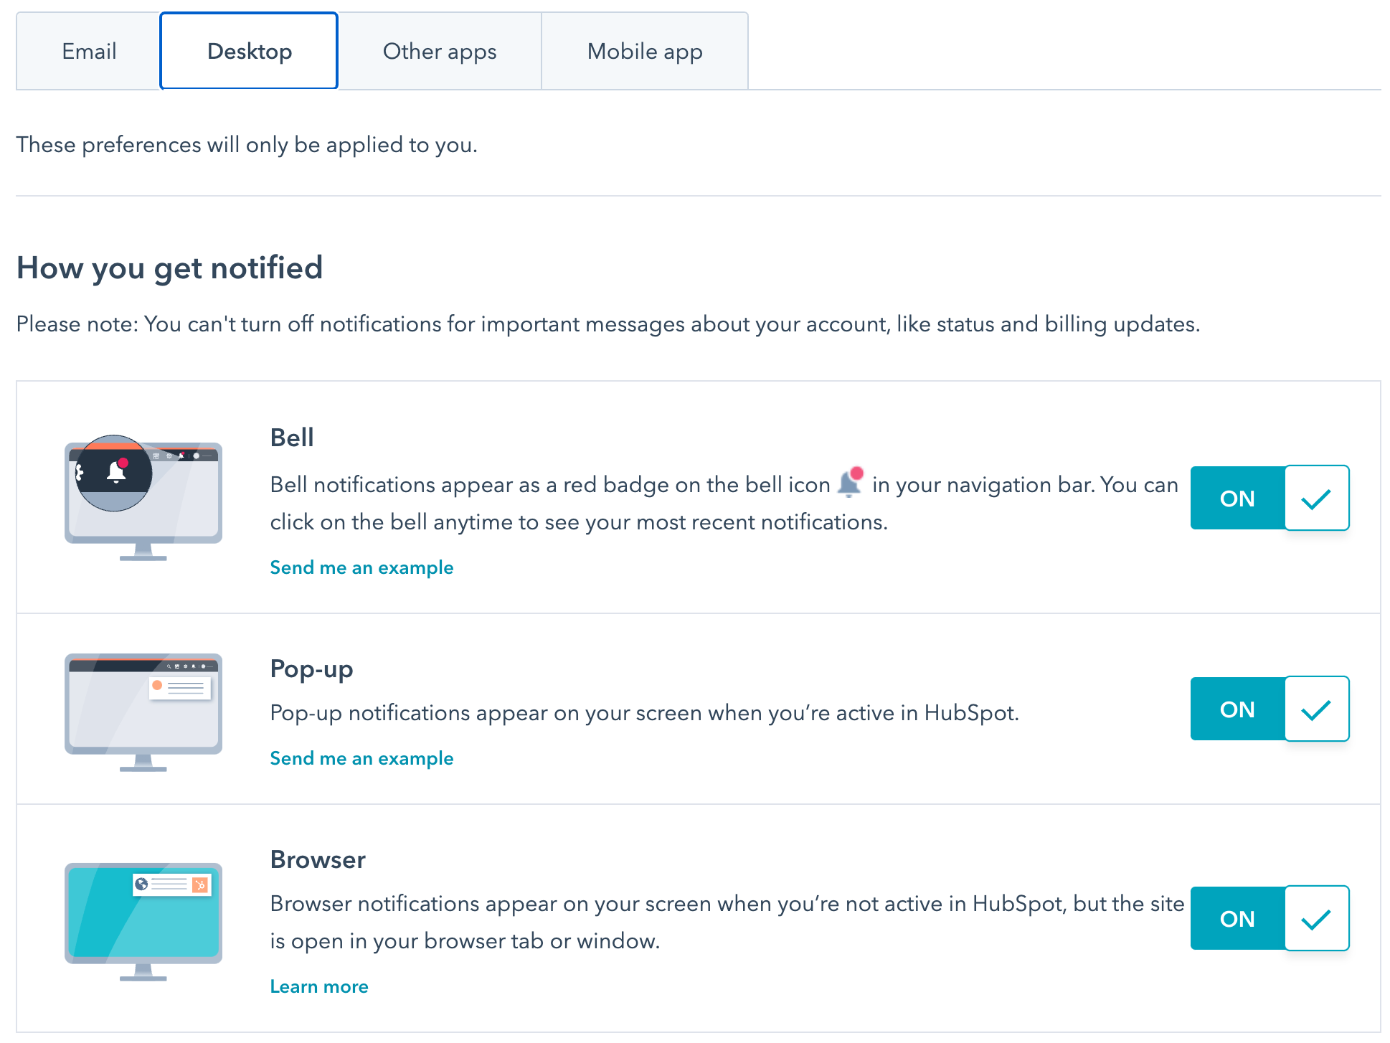Select the Other apps tab
The height and width of the screenshot is (1043, 1390).
[x=440, y=50]
